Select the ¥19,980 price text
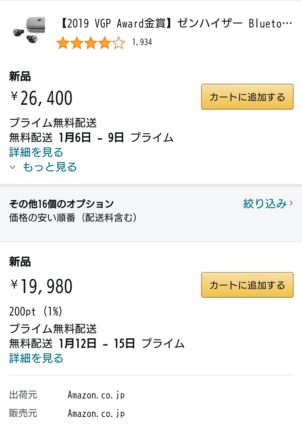302x427 pixels. click(42, 286)
